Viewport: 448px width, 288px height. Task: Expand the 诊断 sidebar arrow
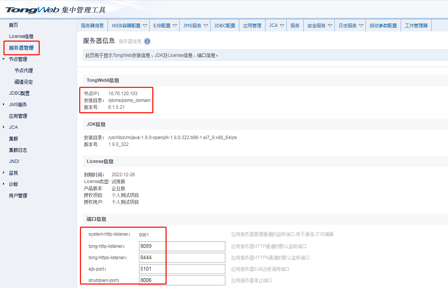[3, 184]
